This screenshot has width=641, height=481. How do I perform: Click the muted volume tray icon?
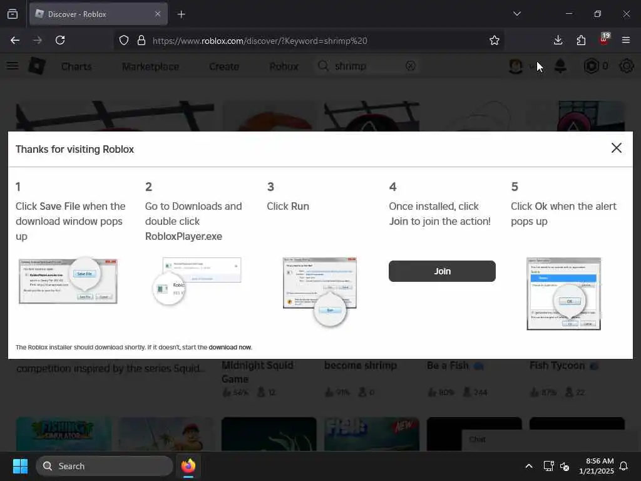tap(565, 466)
